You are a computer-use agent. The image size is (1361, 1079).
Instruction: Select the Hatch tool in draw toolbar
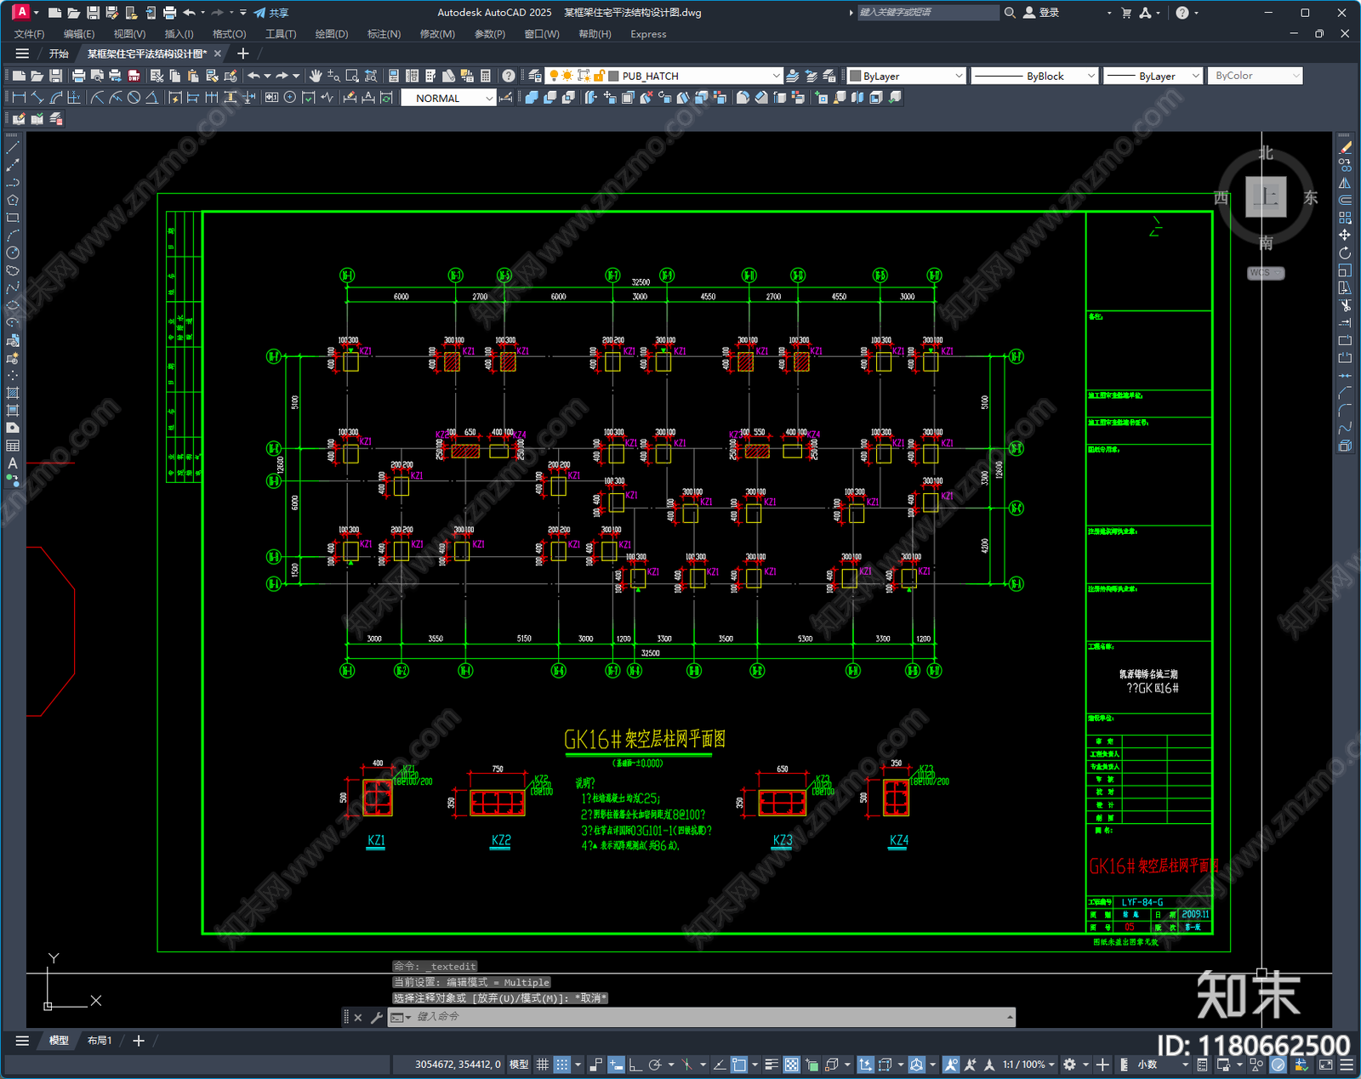pos(13,393)
